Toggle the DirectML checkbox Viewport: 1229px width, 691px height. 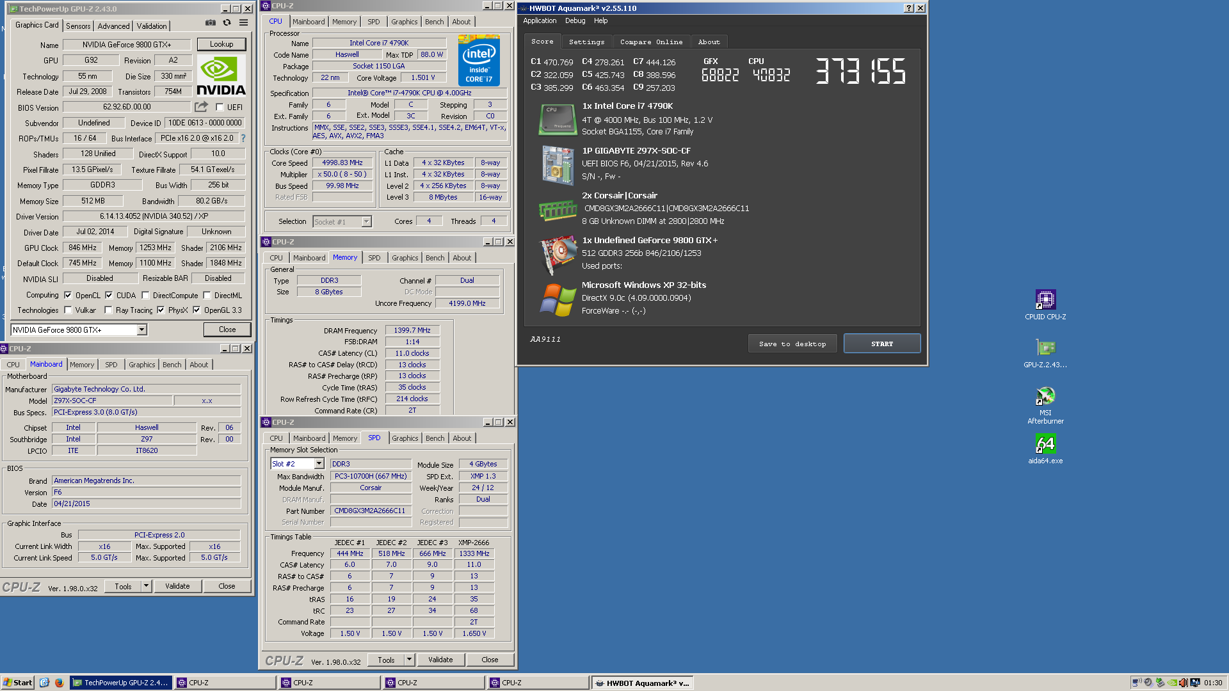pyautogui.click(x=207, y=295)
